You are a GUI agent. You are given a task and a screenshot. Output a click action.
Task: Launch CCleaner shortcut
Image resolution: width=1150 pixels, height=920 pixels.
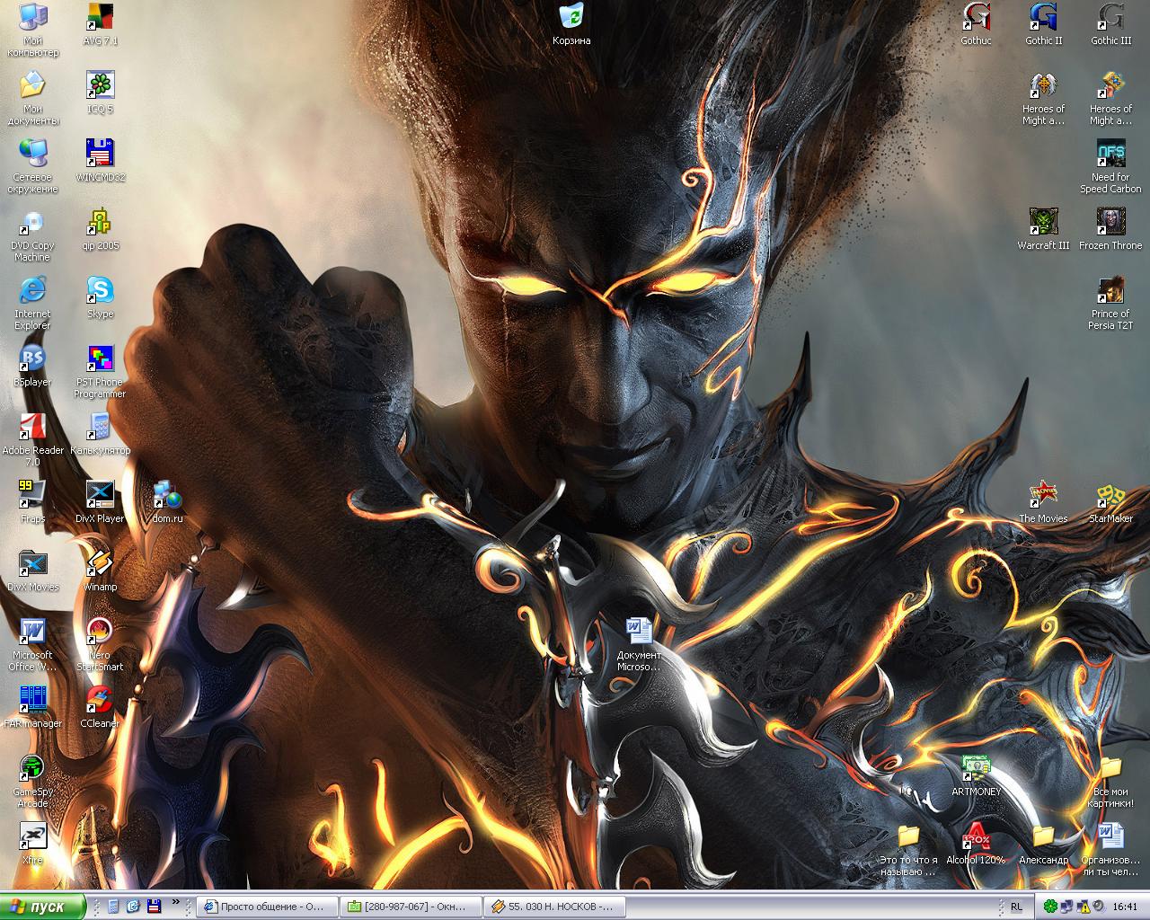[100, 707]
